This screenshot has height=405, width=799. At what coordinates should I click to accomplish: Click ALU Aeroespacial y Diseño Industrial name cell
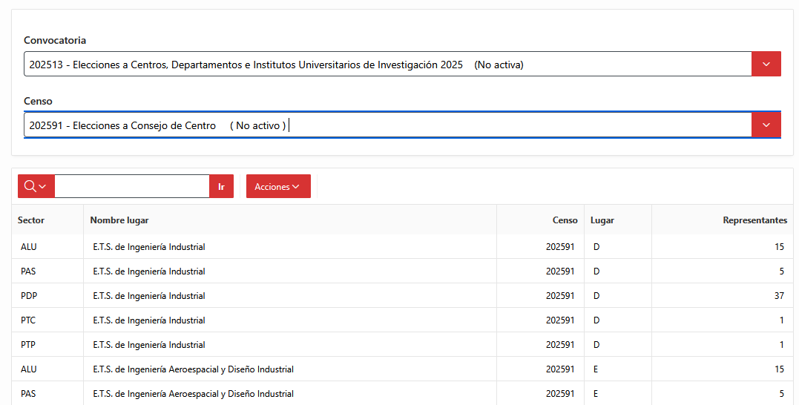tap(290, 369)
